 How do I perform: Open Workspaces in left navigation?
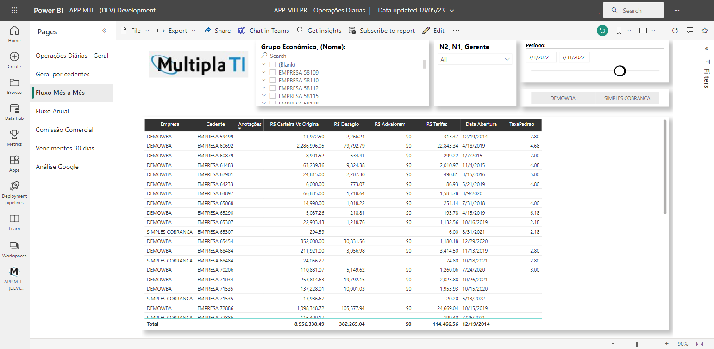(14, 249)
